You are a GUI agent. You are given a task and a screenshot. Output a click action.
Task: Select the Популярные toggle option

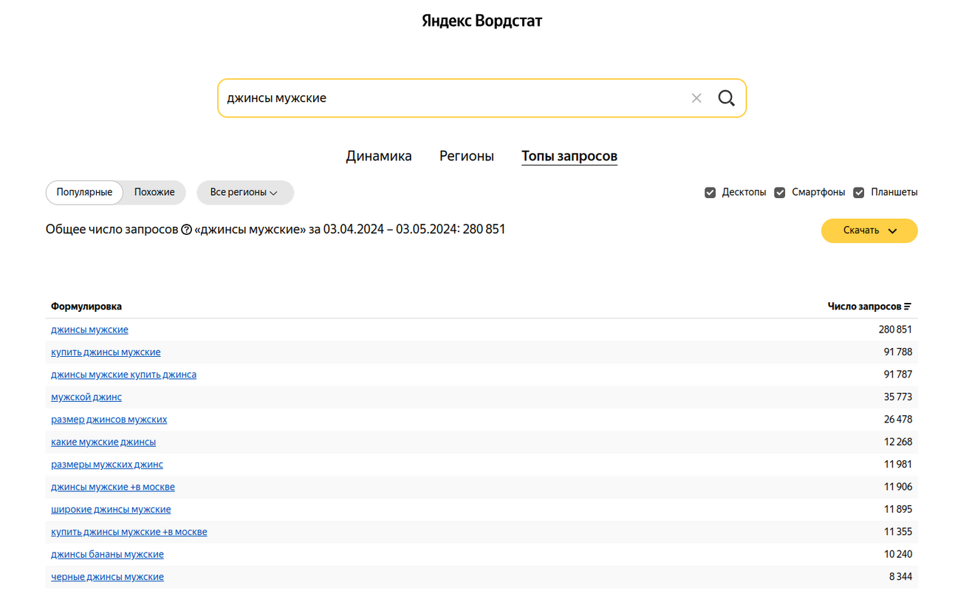pyautogui.click(x=84, y=192)
